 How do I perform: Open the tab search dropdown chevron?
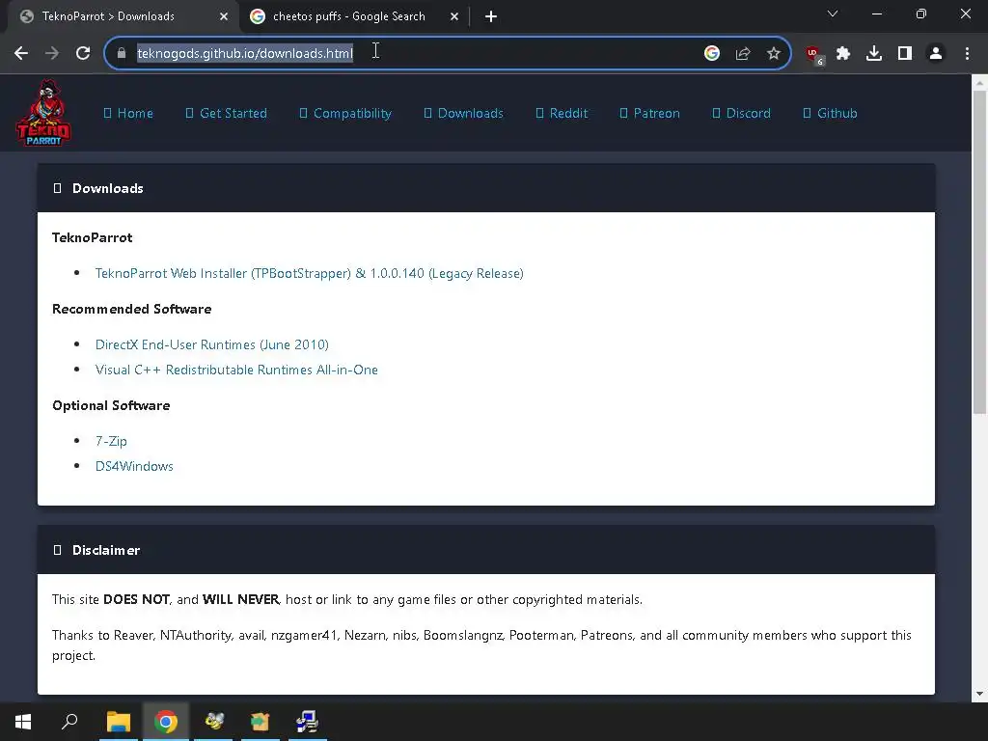[x=833, y=14]
